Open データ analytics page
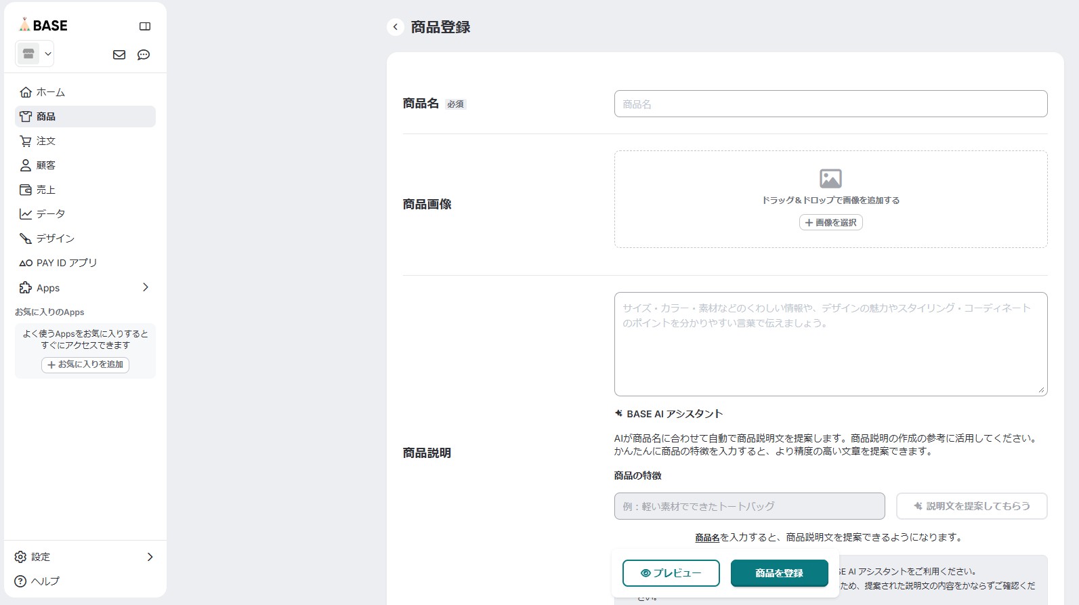This screenshot has width=1079, height=605. (x=85, y=214)
